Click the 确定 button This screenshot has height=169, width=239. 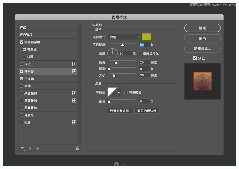point(202,28)
